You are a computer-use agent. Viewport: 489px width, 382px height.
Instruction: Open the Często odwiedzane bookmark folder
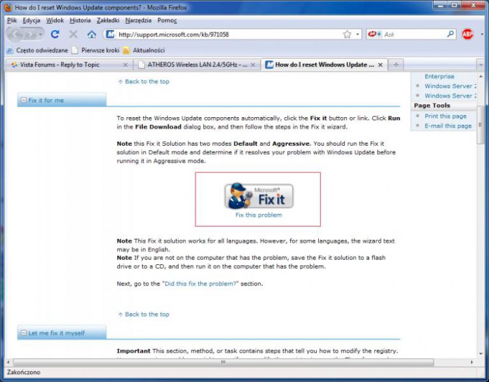[37, 50]
